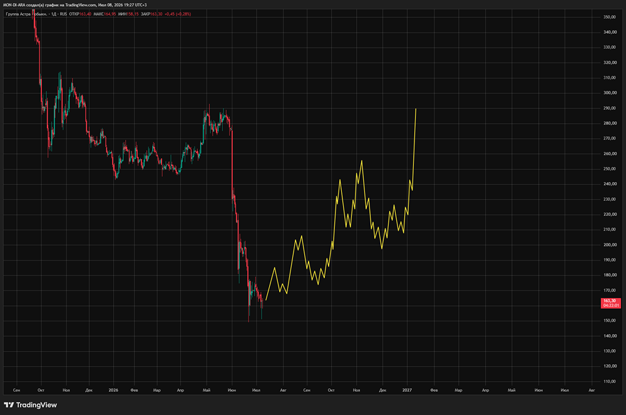626x415 pixels.
Task: Click the Сен label at axis start
Action: 16,390
